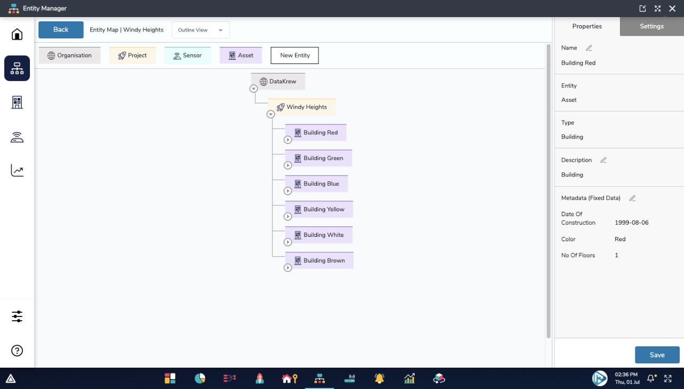Collapse the DataKrew node

tap(254, 89)
